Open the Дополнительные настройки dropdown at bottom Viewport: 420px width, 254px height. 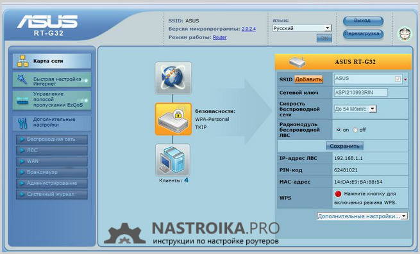362,216
